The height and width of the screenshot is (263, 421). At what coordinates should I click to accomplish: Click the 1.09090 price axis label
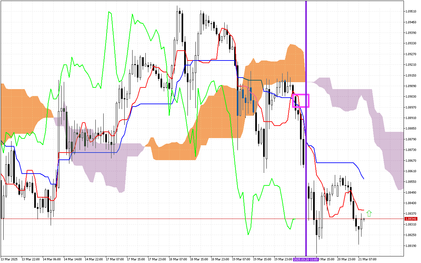[411, 86]
